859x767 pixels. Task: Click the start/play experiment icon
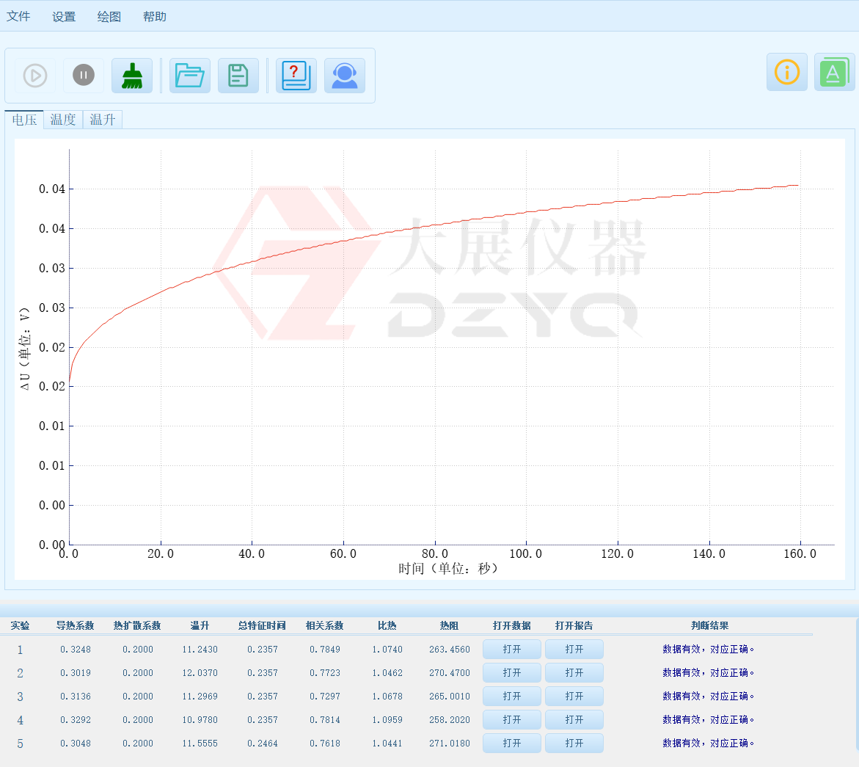(35, 76)
